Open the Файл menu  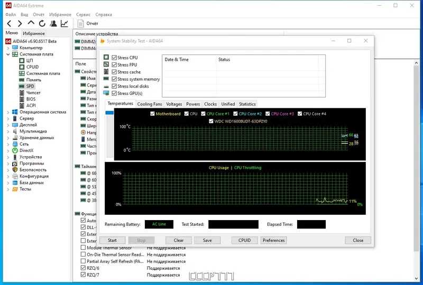[x=11, y=15]
